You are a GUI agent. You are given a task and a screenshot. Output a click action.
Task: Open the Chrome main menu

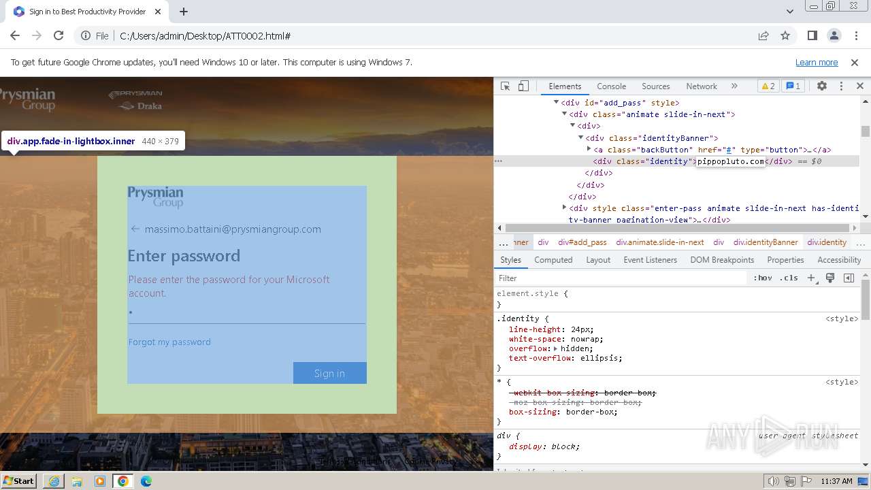coord(855,35)
